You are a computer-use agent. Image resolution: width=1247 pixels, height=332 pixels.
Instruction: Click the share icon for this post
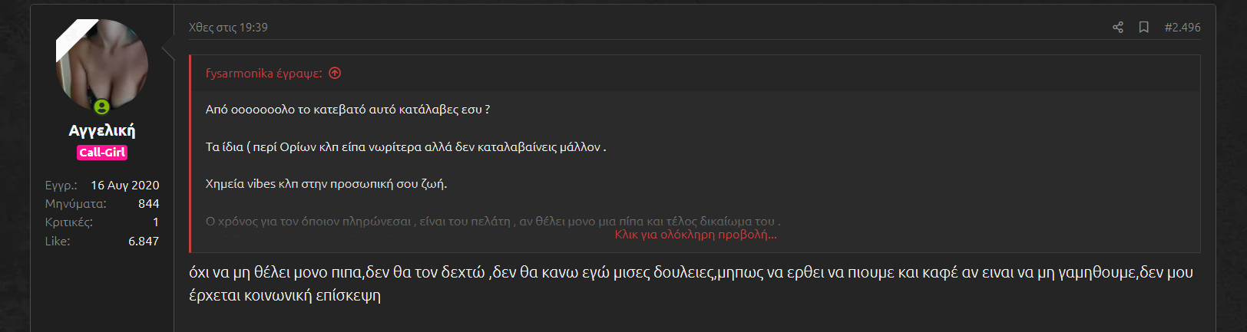[1117, 28]
